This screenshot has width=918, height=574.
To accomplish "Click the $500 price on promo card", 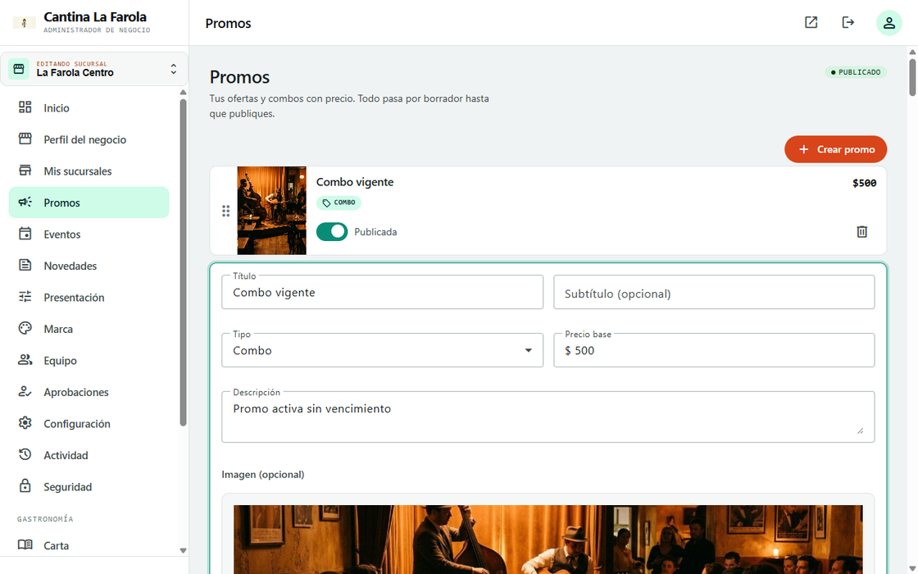I will [x=864, y=183].
